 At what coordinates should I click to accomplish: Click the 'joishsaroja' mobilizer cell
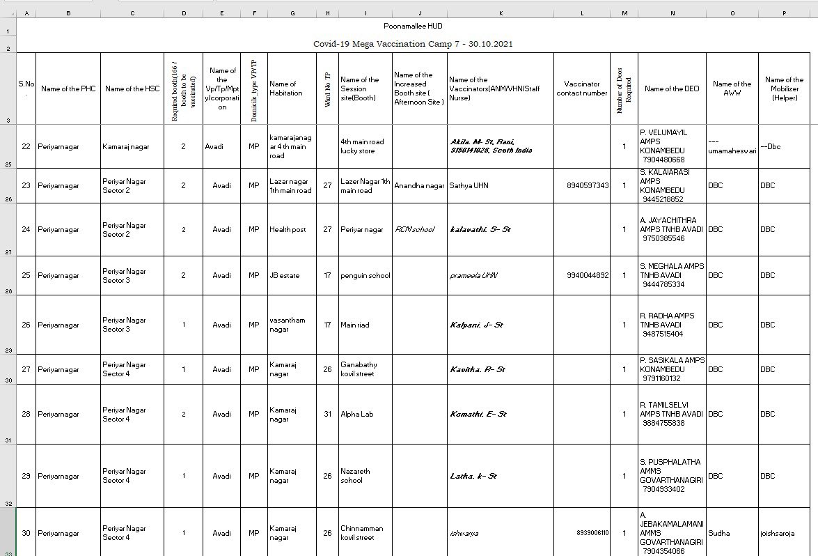pos(784,532)
